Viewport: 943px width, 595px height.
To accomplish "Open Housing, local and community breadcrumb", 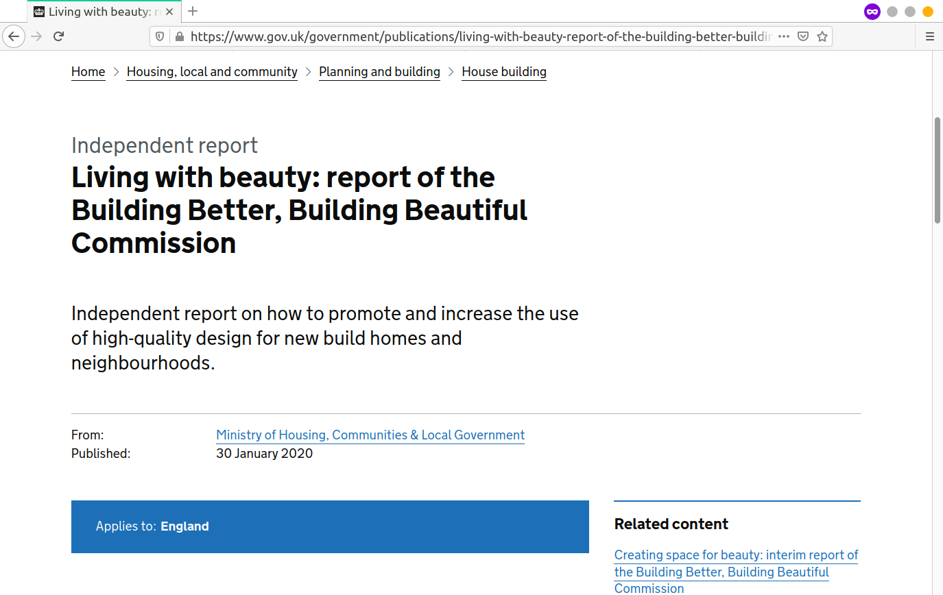I will point(212,72).
